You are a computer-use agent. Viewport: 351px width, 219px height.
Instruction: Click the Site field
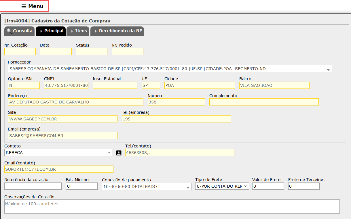coord(63,119)
